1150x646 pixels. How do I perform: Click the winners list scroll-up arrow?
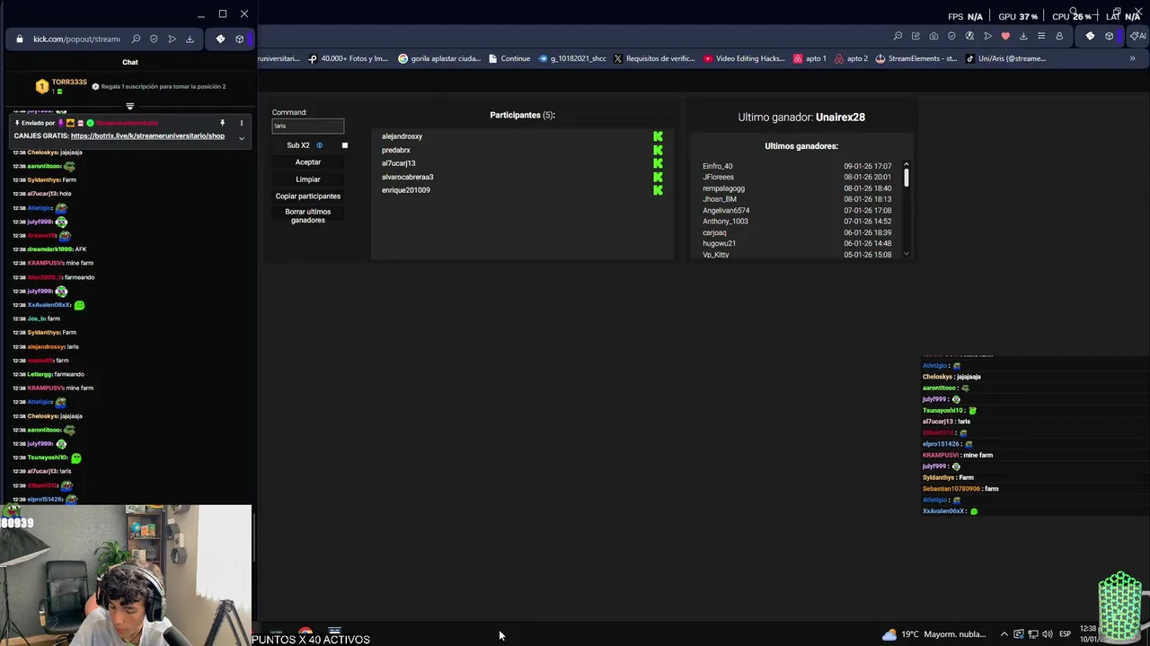[906, 164]
